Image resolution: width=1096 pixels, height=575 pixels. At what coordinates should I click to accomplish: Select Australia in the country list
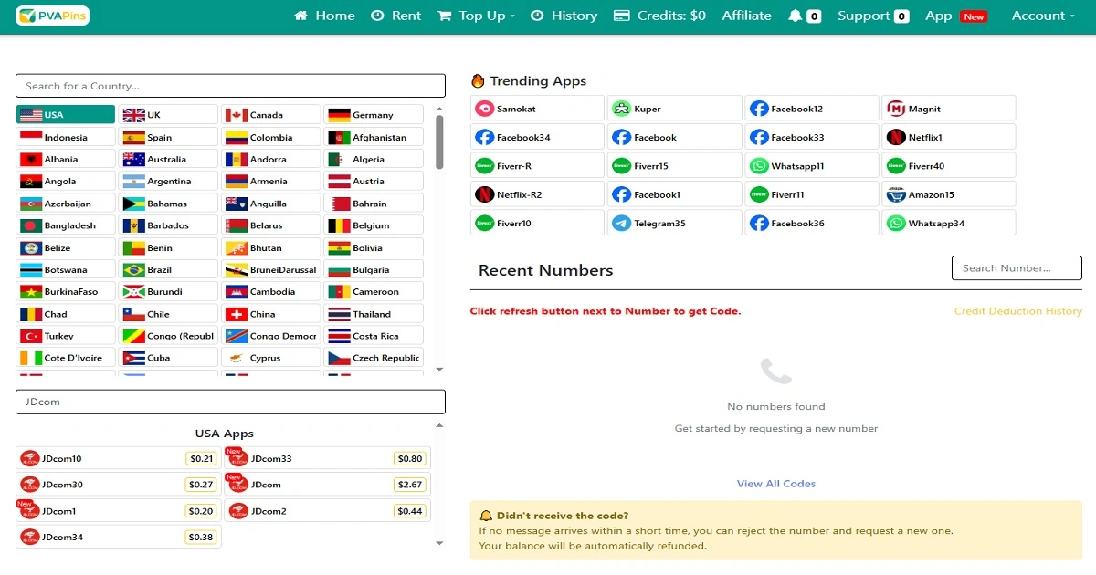coord(169,159)
